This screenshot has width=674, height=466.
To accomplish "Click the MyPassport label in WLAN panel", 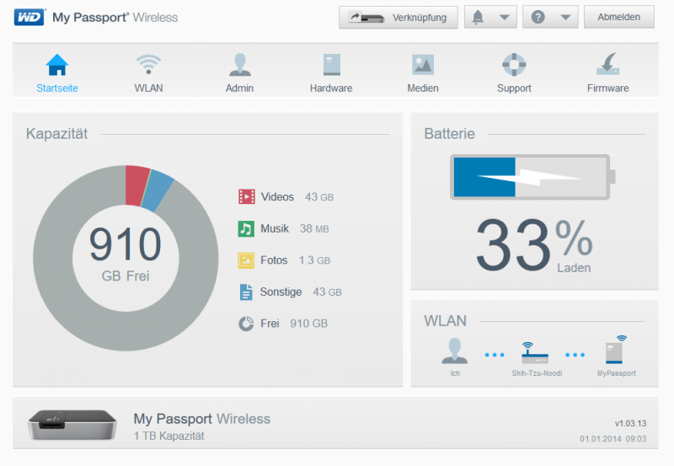I will click(x=617, y=373).
